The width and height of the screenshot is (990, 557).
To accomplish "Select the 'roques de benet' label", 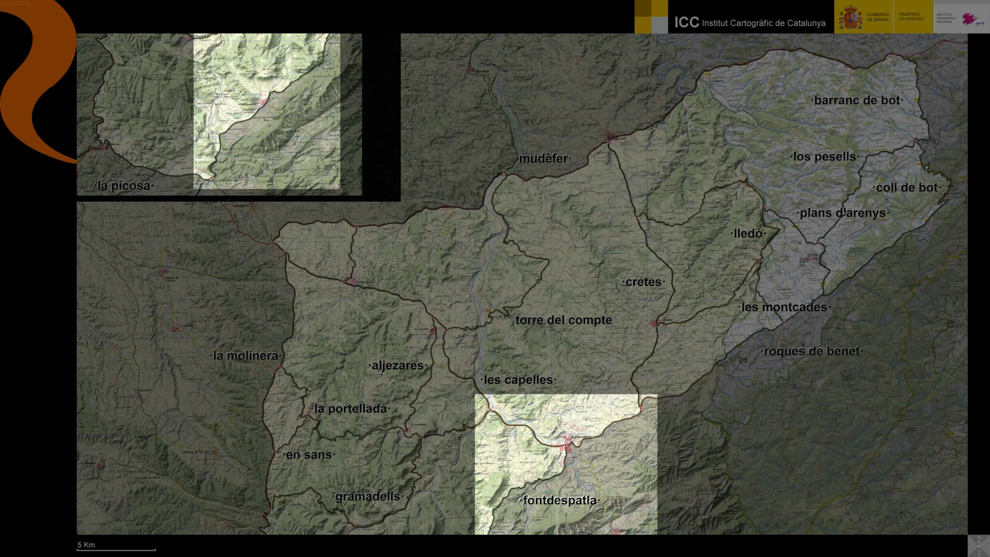I will 811,351.
